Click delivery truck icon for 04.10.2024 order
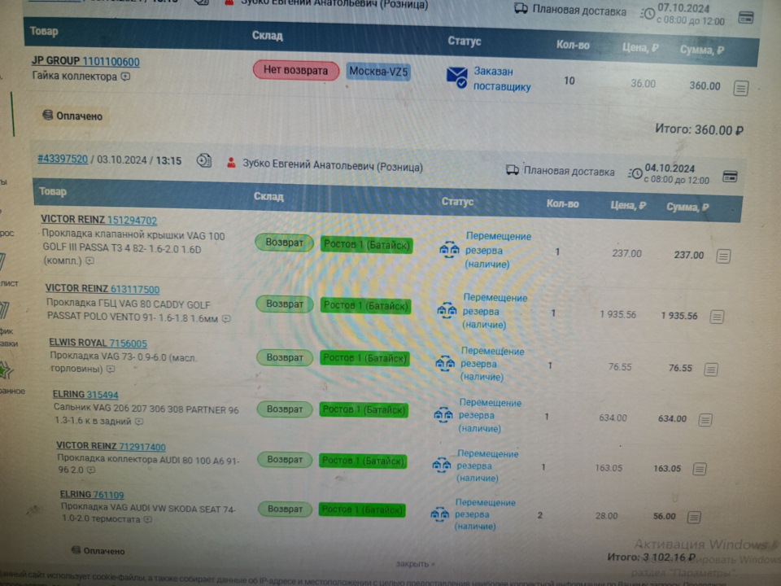 coord(512,170)
